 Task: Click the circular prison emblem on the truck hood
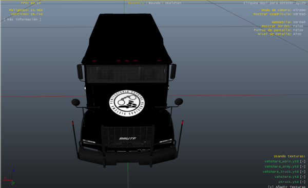[127, 103]
